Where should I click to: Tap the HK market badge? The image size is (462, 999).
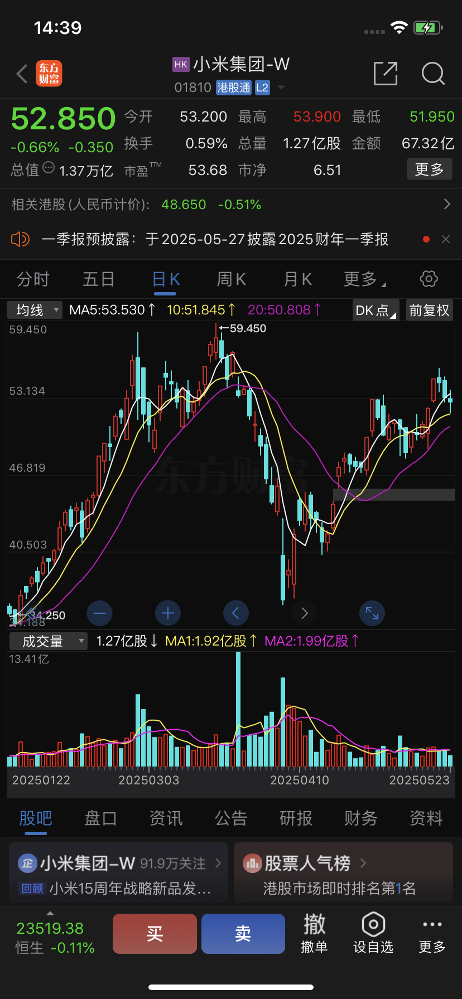coord(181,65)
